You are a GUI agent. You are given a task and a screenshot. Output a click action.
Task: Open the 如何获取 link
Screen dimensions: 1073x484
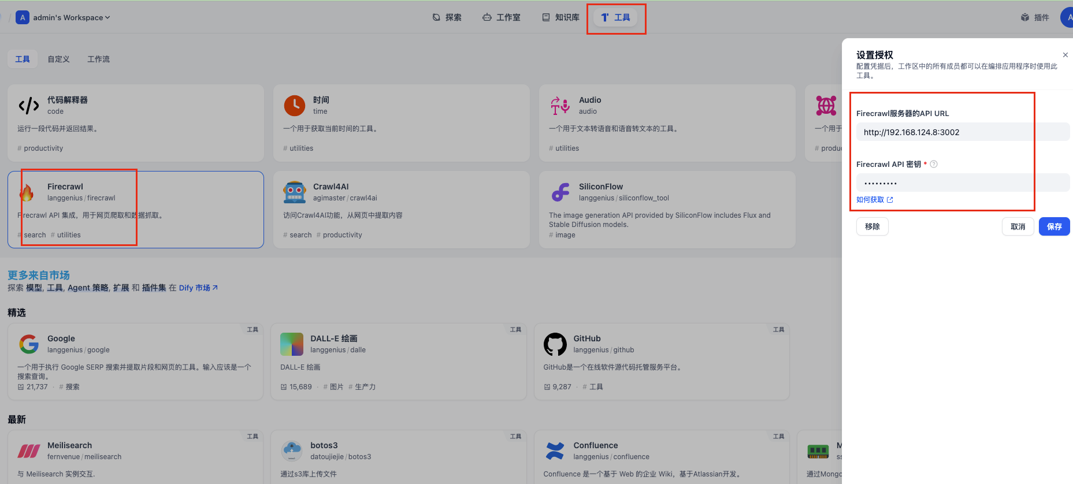coord(875,200)
